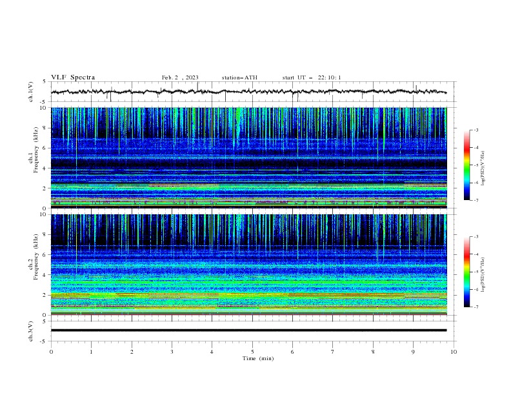Click the '4' minute tick label
Image resolution: width=511 pixels, height=395 pixels.
pos(212,352)
